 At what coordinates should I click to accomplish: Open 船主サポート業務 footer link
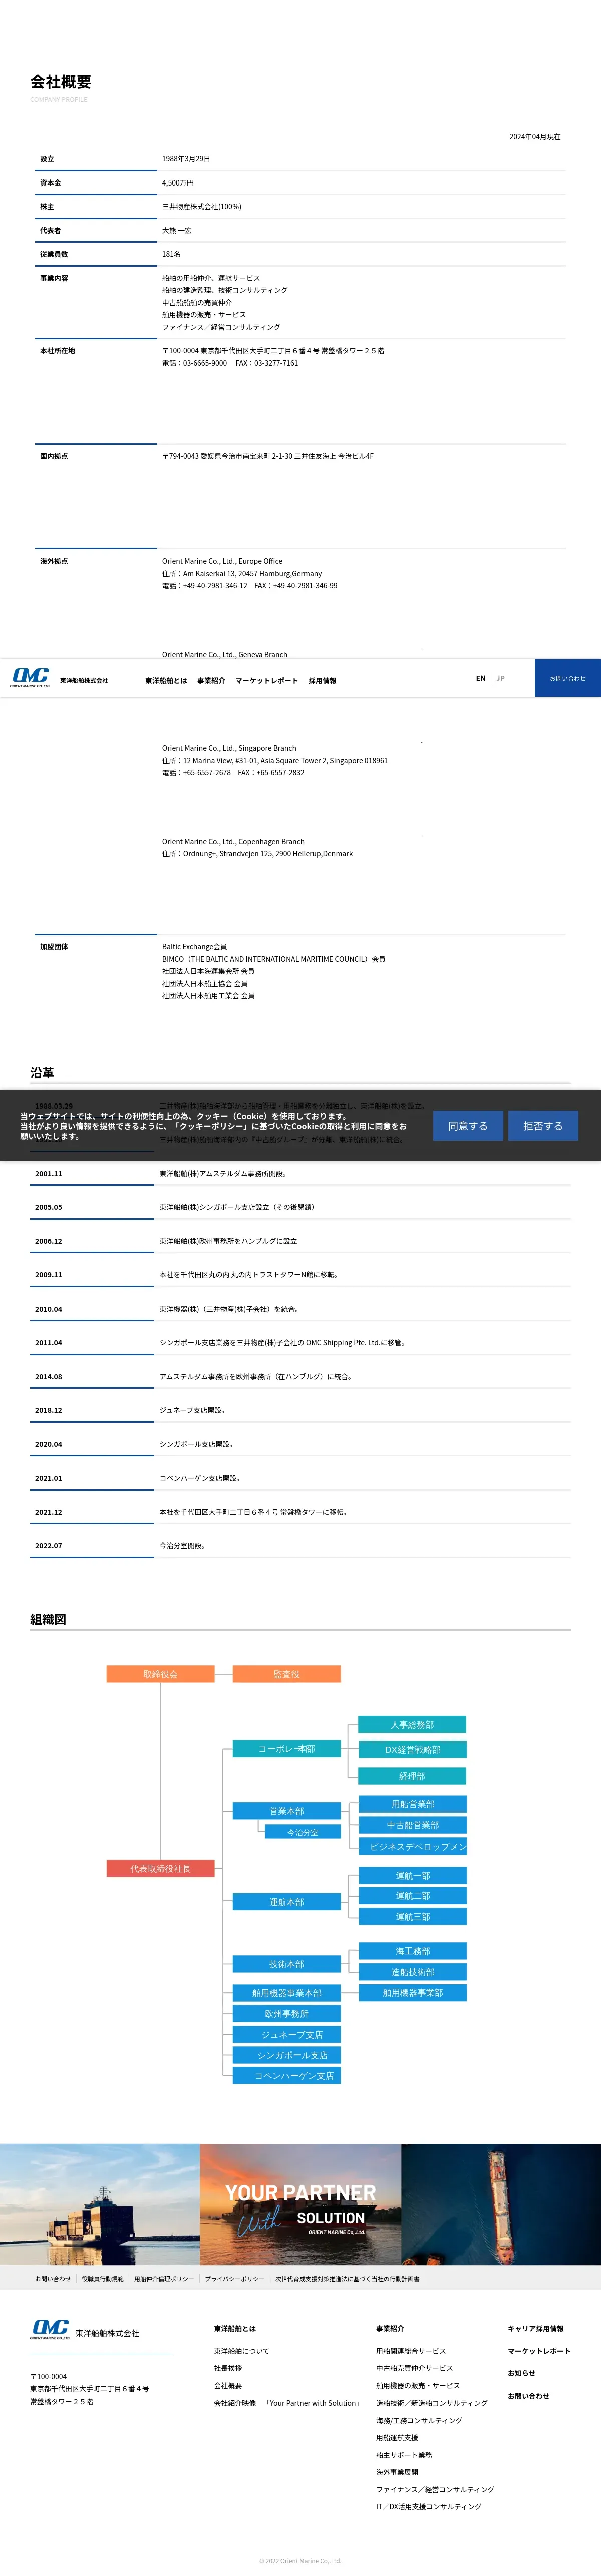pyautogui.click(x=404, y=2455)
